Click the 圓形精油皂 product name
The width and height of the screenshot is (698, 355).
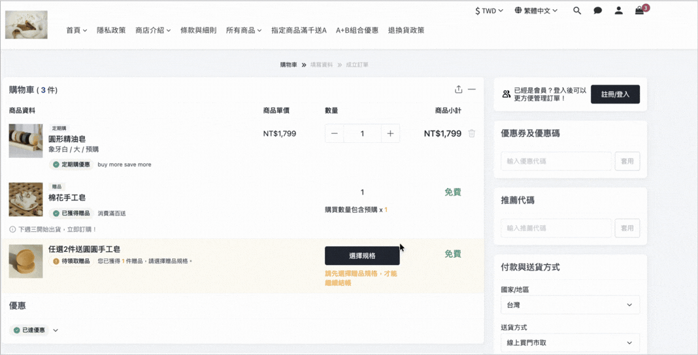tap(67, 139)
